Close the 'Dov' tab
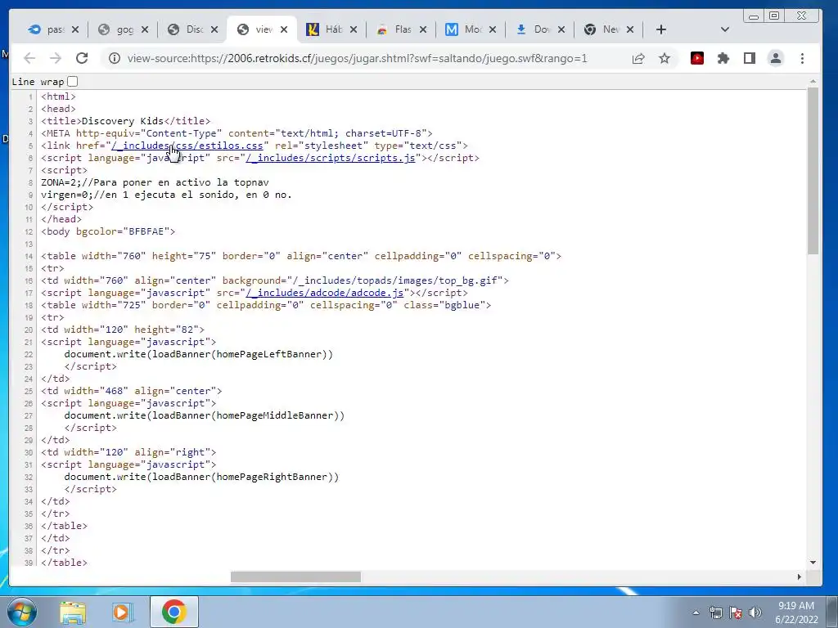 pos(561,29)
